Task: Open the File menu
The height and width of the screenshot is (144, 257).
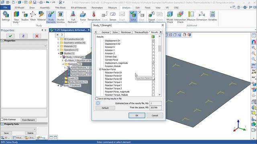Action: tap(5, 8)
